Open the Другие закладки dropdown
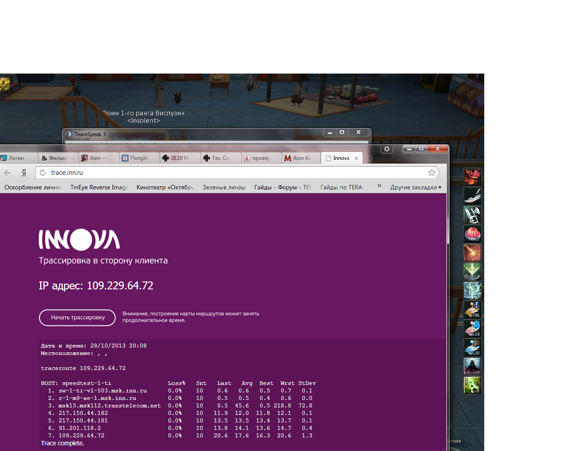This screenshot has height=451, width=564. (416, 187)
